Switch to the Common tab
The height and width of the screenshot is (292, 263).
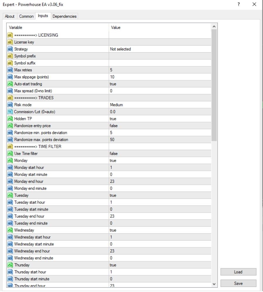(27, 16)
